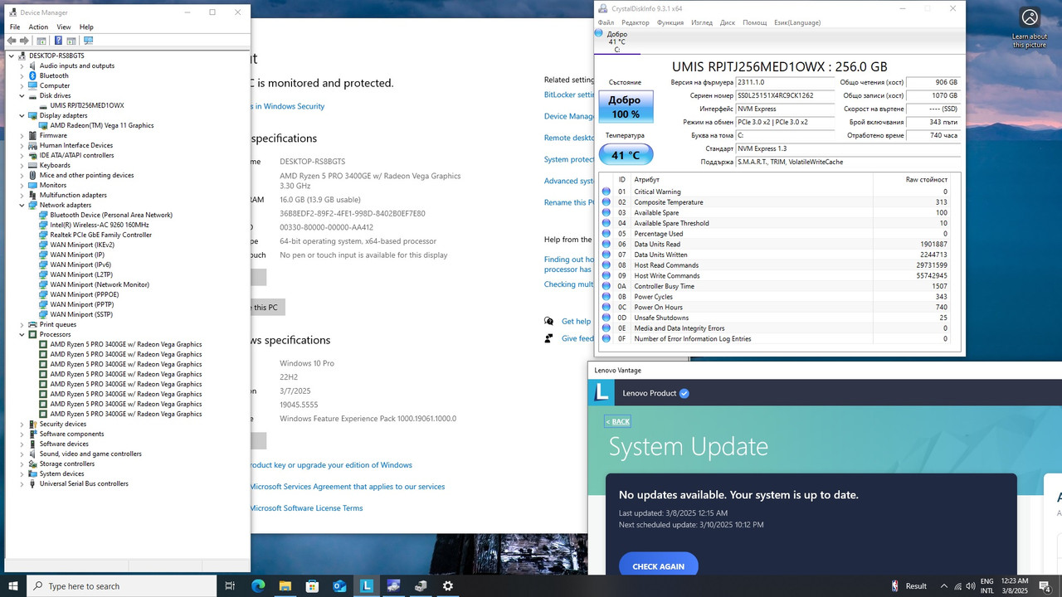Collapse the Display adapters category
Viewport: 1062px width, 597px height.
pos(22,115)
